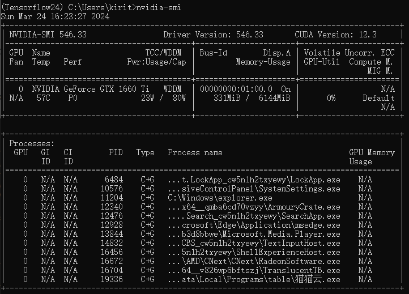Screen dimensions: 409x294
Task: Click the WDDM driver model text
Action: [172, 89]
